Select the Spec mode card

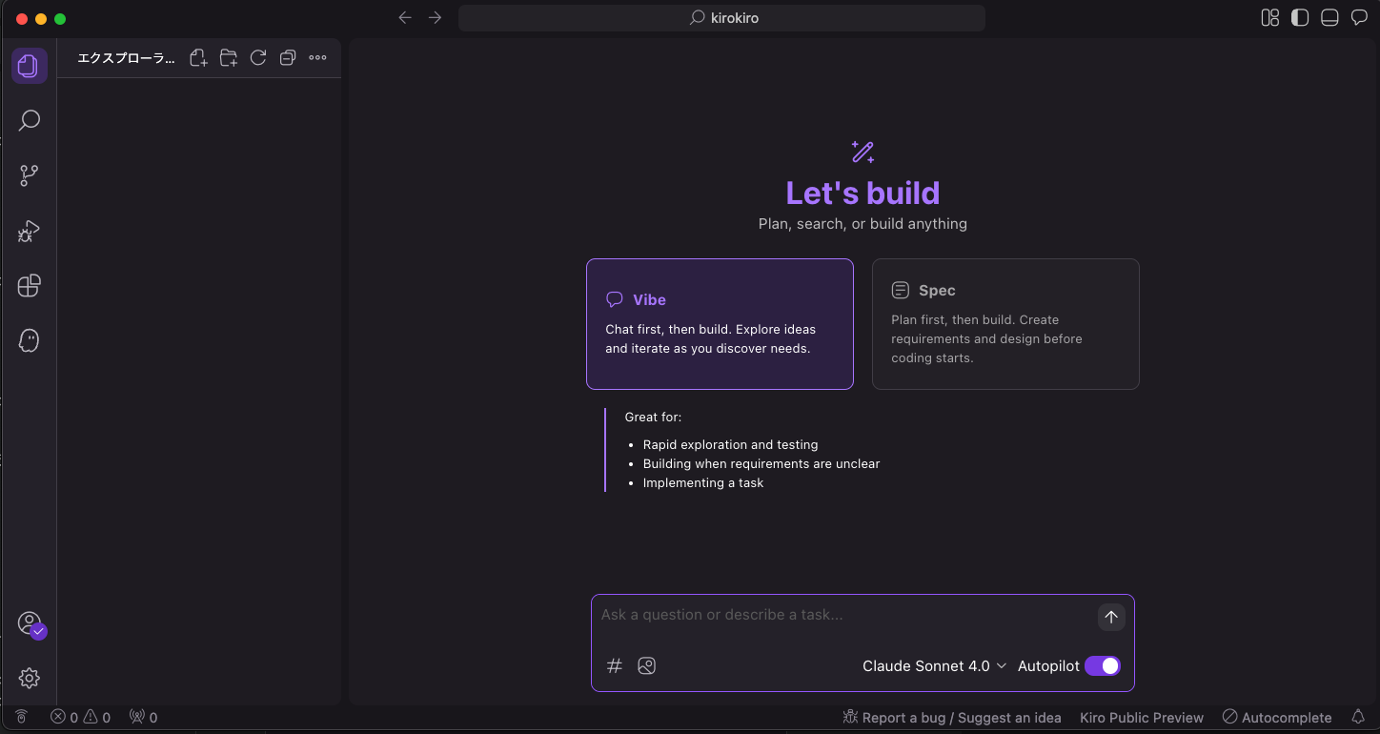1005,324
